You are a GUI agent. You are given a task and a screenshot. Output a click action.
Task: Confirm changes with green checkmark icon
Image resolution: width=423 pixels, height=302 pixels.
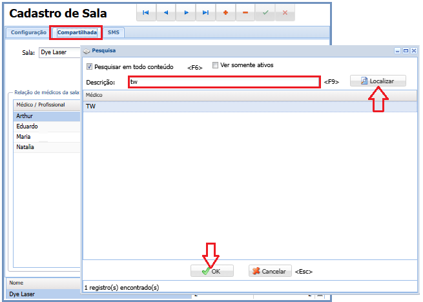(265, 12)
